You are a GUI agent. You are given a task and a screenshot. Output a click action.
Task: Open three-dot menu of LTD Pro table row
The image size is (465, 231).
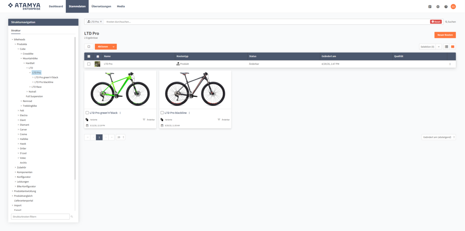[x=450, y=64]
